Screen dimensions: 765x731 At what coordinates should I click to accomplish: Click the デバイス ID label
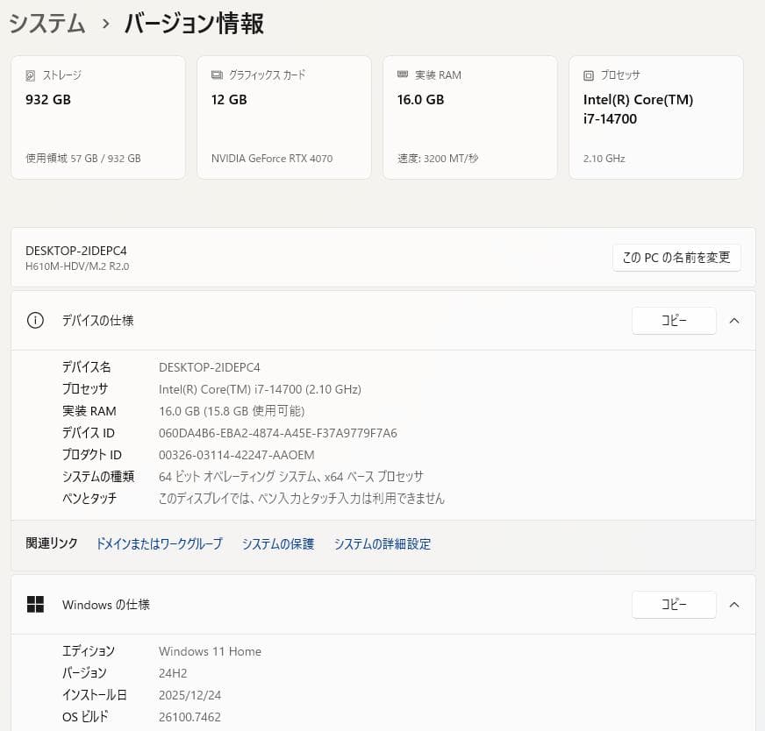pyautogui.click(x=89, y=433)
